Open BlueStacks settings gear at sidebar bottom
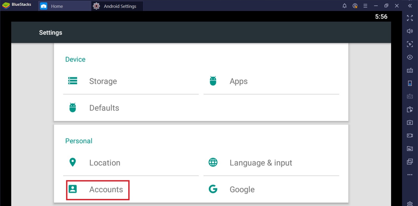The image size is (418, 206). pyautogui.click(x=410, y=203)
